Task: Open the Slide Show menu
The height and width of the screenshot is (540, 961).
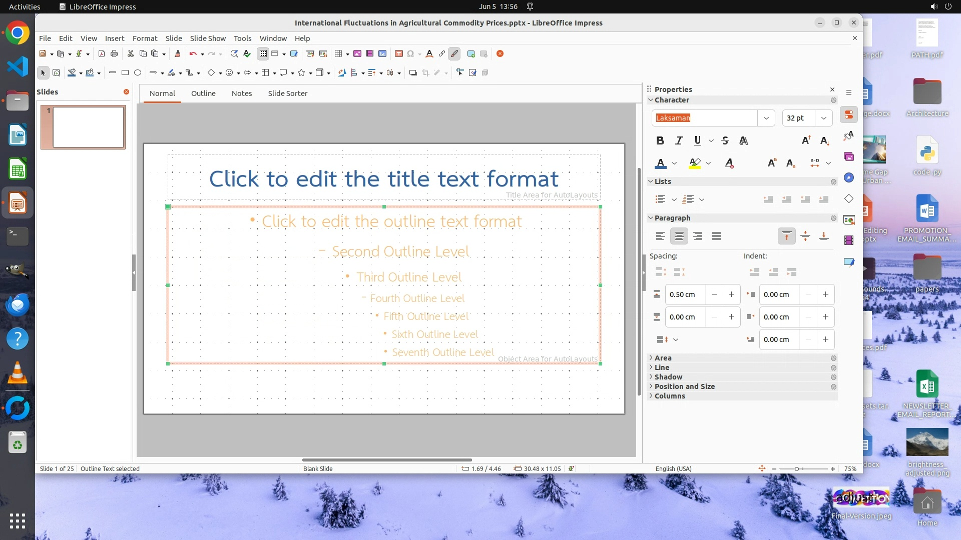Action: point(208,38)
